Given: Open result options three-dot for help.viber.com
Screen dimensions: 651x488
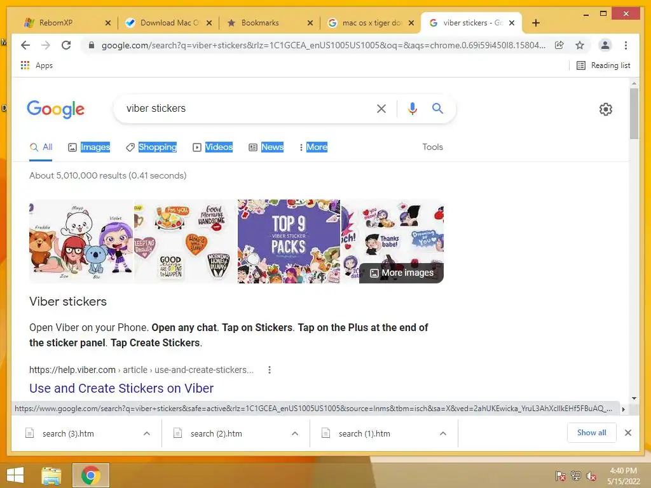Looking at the screenshot, I should tap(270, 370).
